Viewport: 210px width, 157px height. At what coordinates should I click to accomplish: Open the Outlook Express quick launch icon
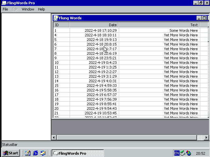click(43, 153)
